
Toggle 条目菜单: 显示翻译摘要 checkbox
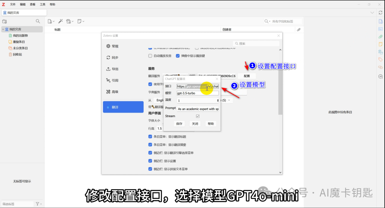tap(150, 145)
